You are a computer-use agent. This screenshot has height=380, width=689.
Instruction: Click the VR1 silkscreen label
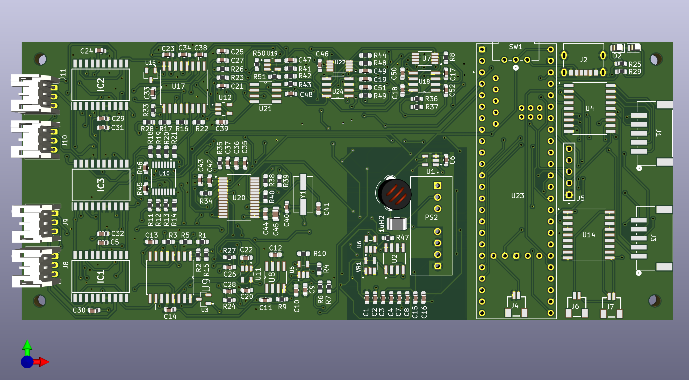click(x=358, y=267)
